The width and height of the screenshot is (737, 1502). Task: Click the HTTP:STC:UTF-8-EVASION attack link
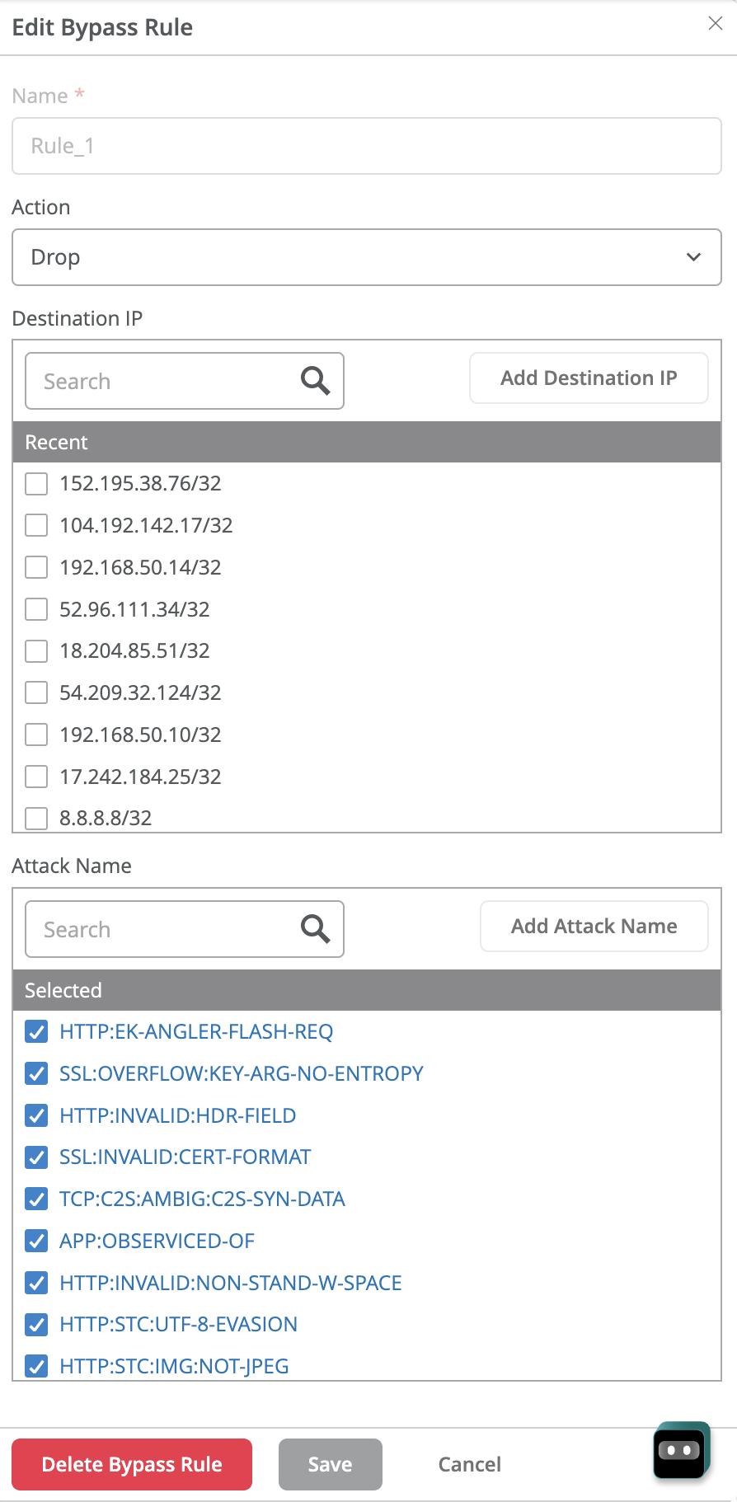[178, 1324]
